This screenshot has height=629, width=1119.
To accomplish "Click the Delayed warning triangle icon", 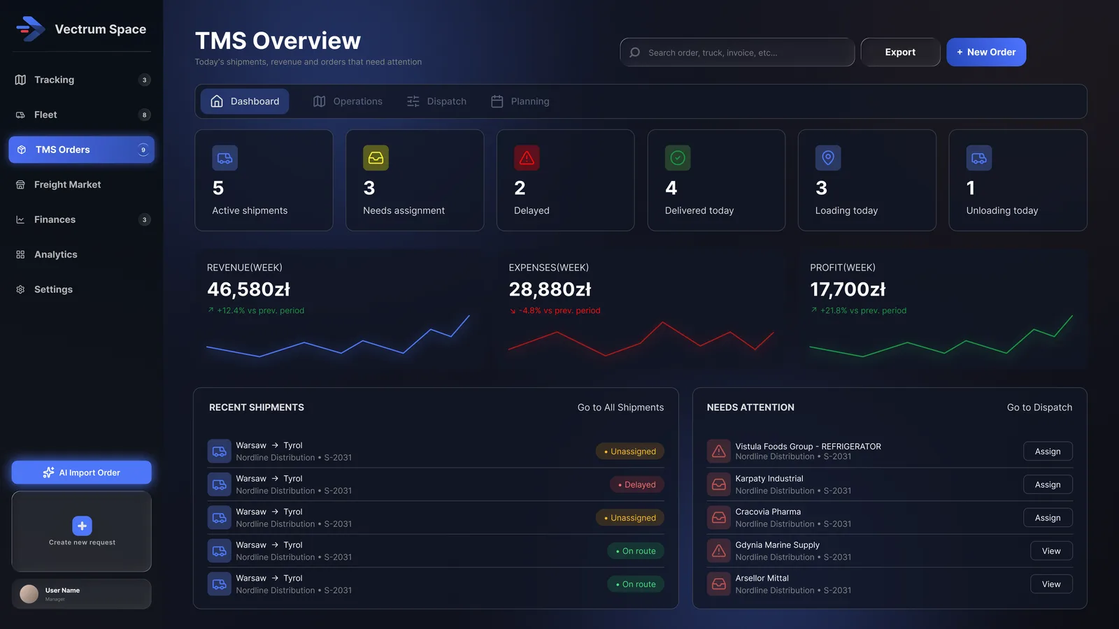I will pyautogui.click(x=527, y=158).
